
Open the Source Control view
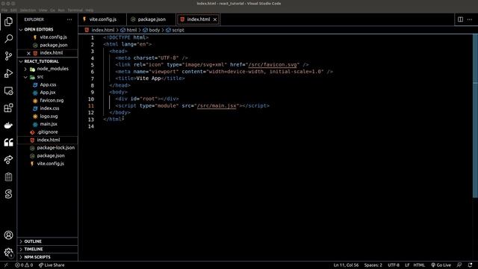click(8, 56)
